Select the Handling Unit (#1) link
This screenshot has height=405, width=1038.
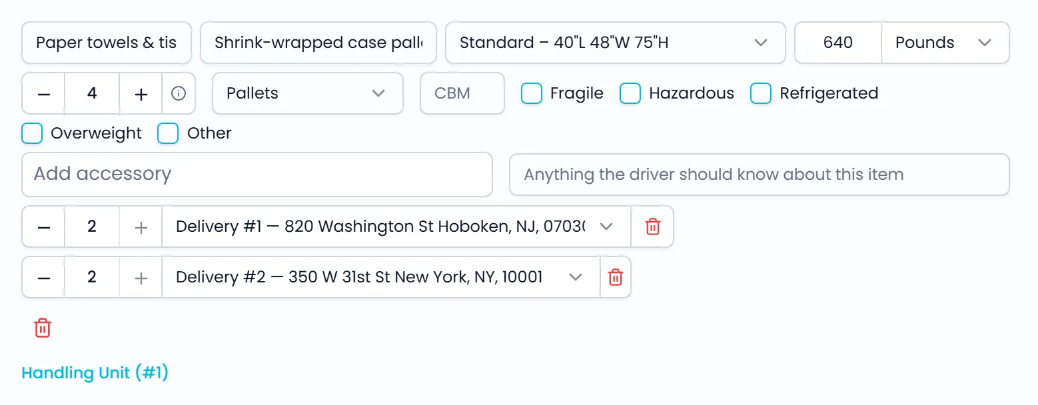point(95,372)
